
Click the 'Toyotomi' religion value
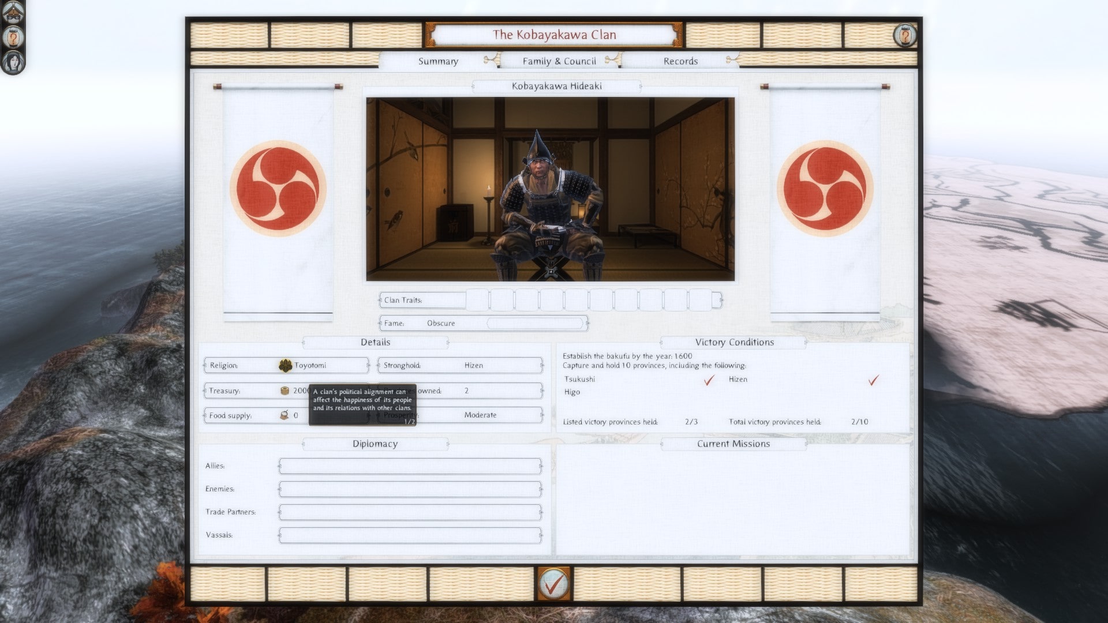(x=310, y=365)
